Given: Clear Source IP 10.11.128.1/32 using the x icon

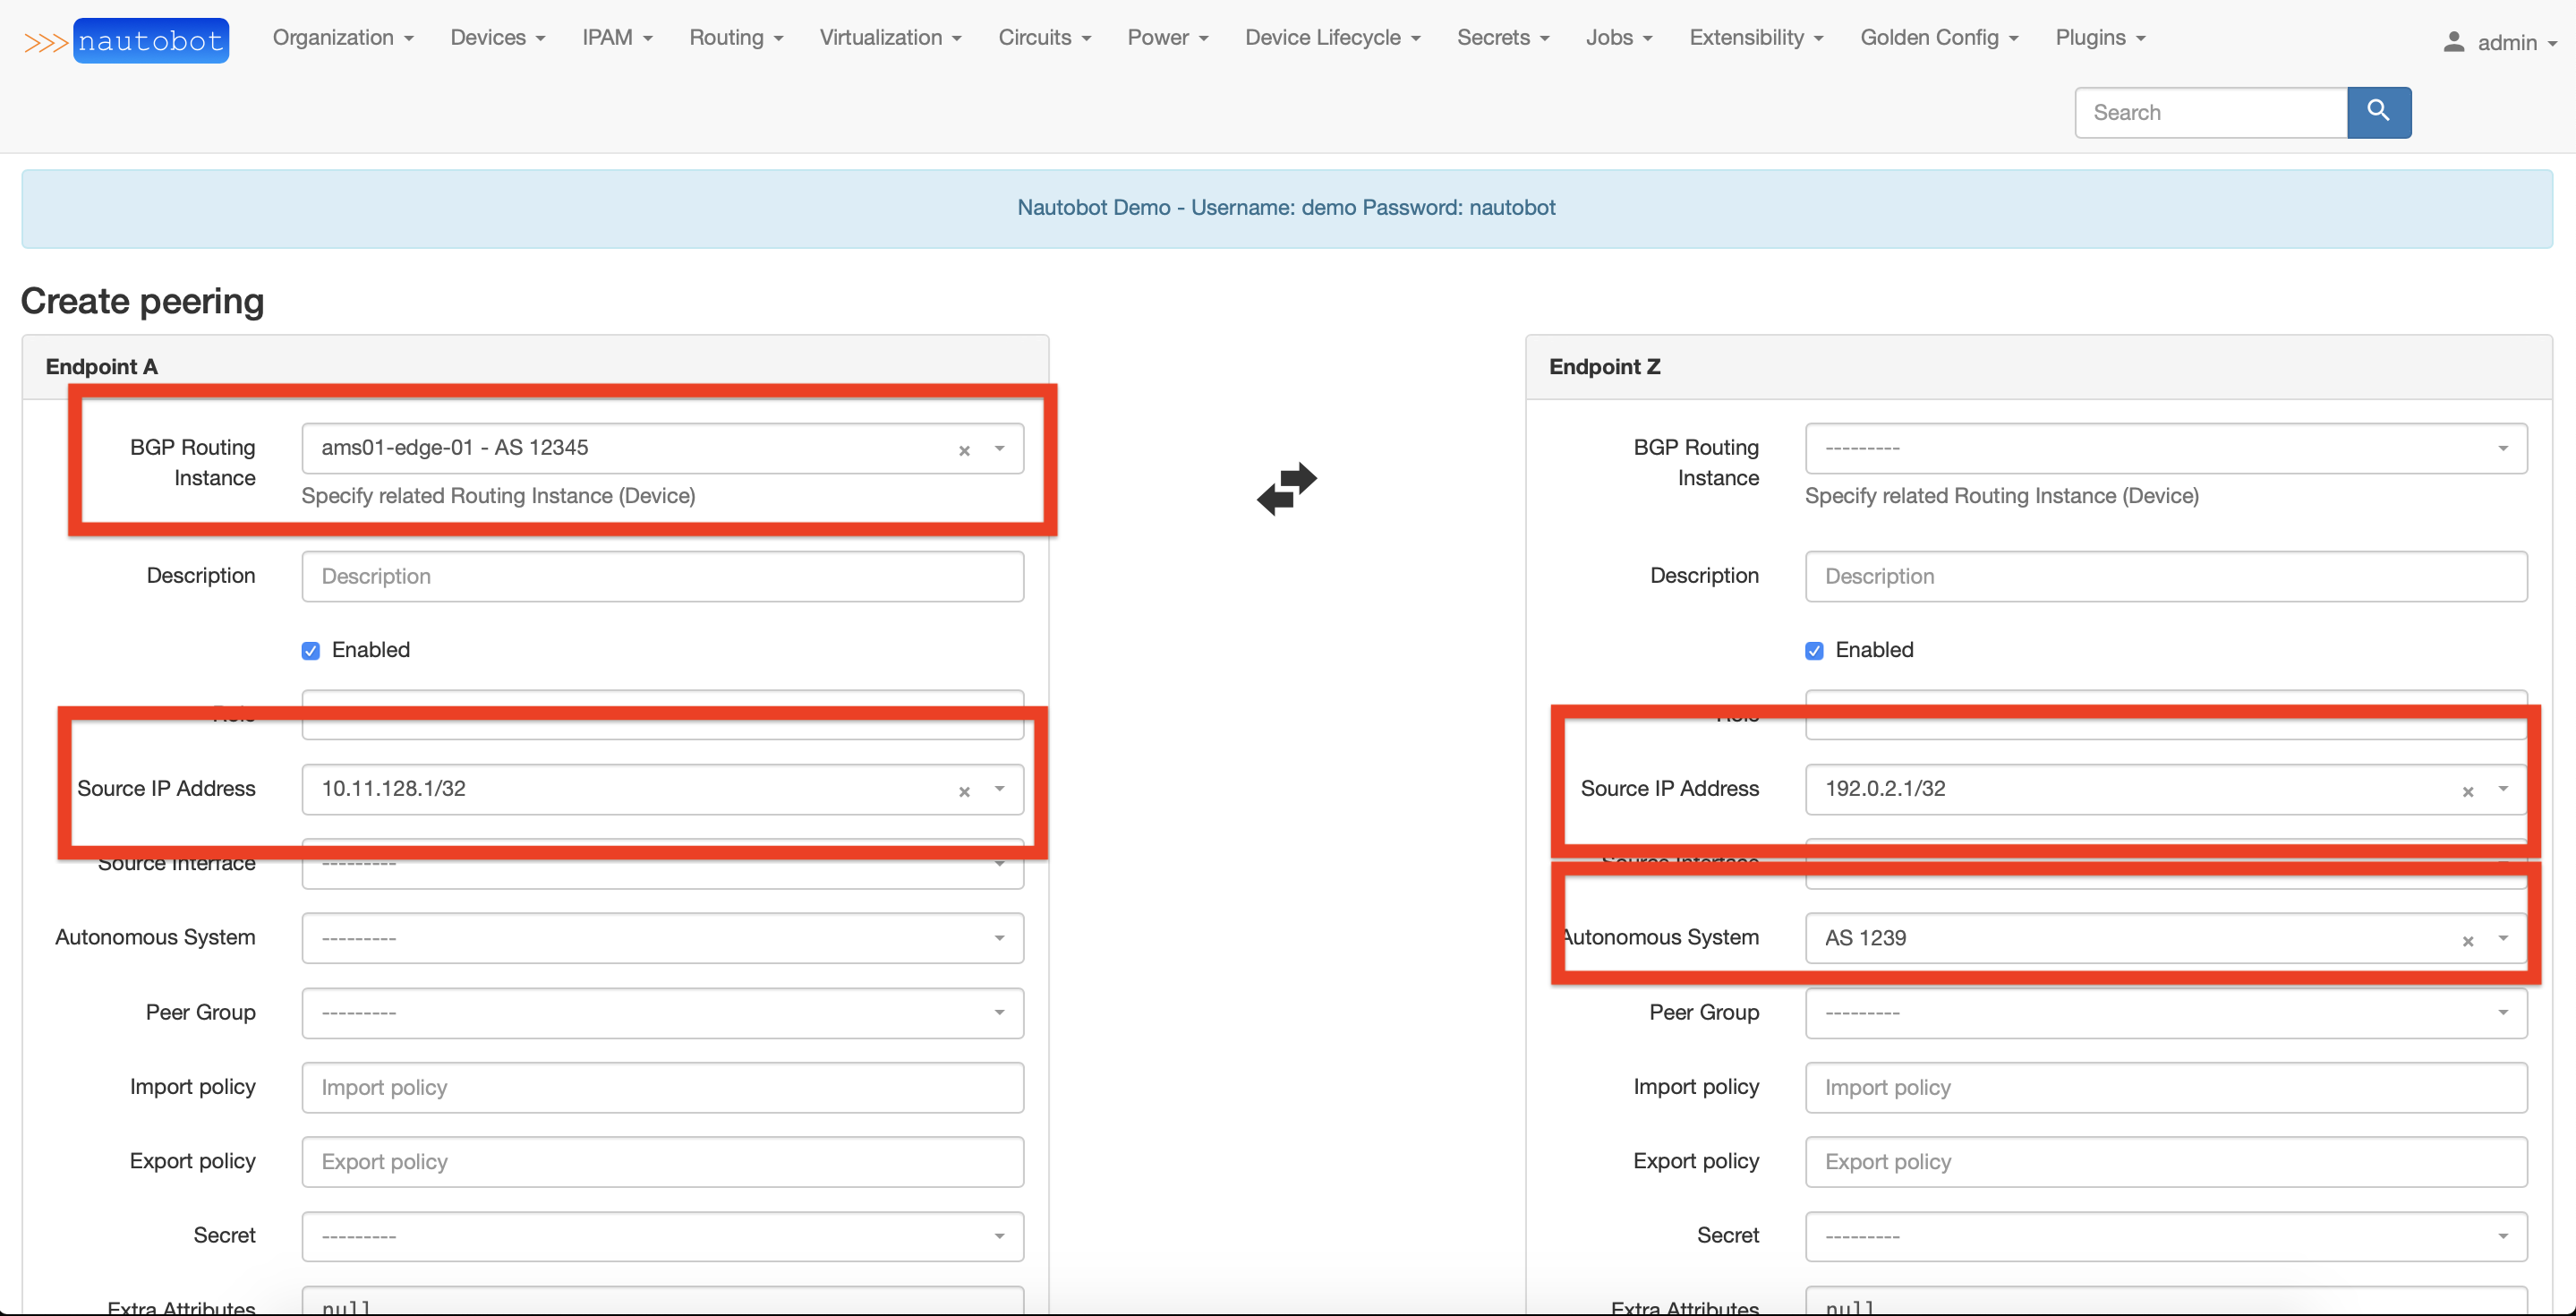Looking at the screenshot, I should [x=963, y=791].
